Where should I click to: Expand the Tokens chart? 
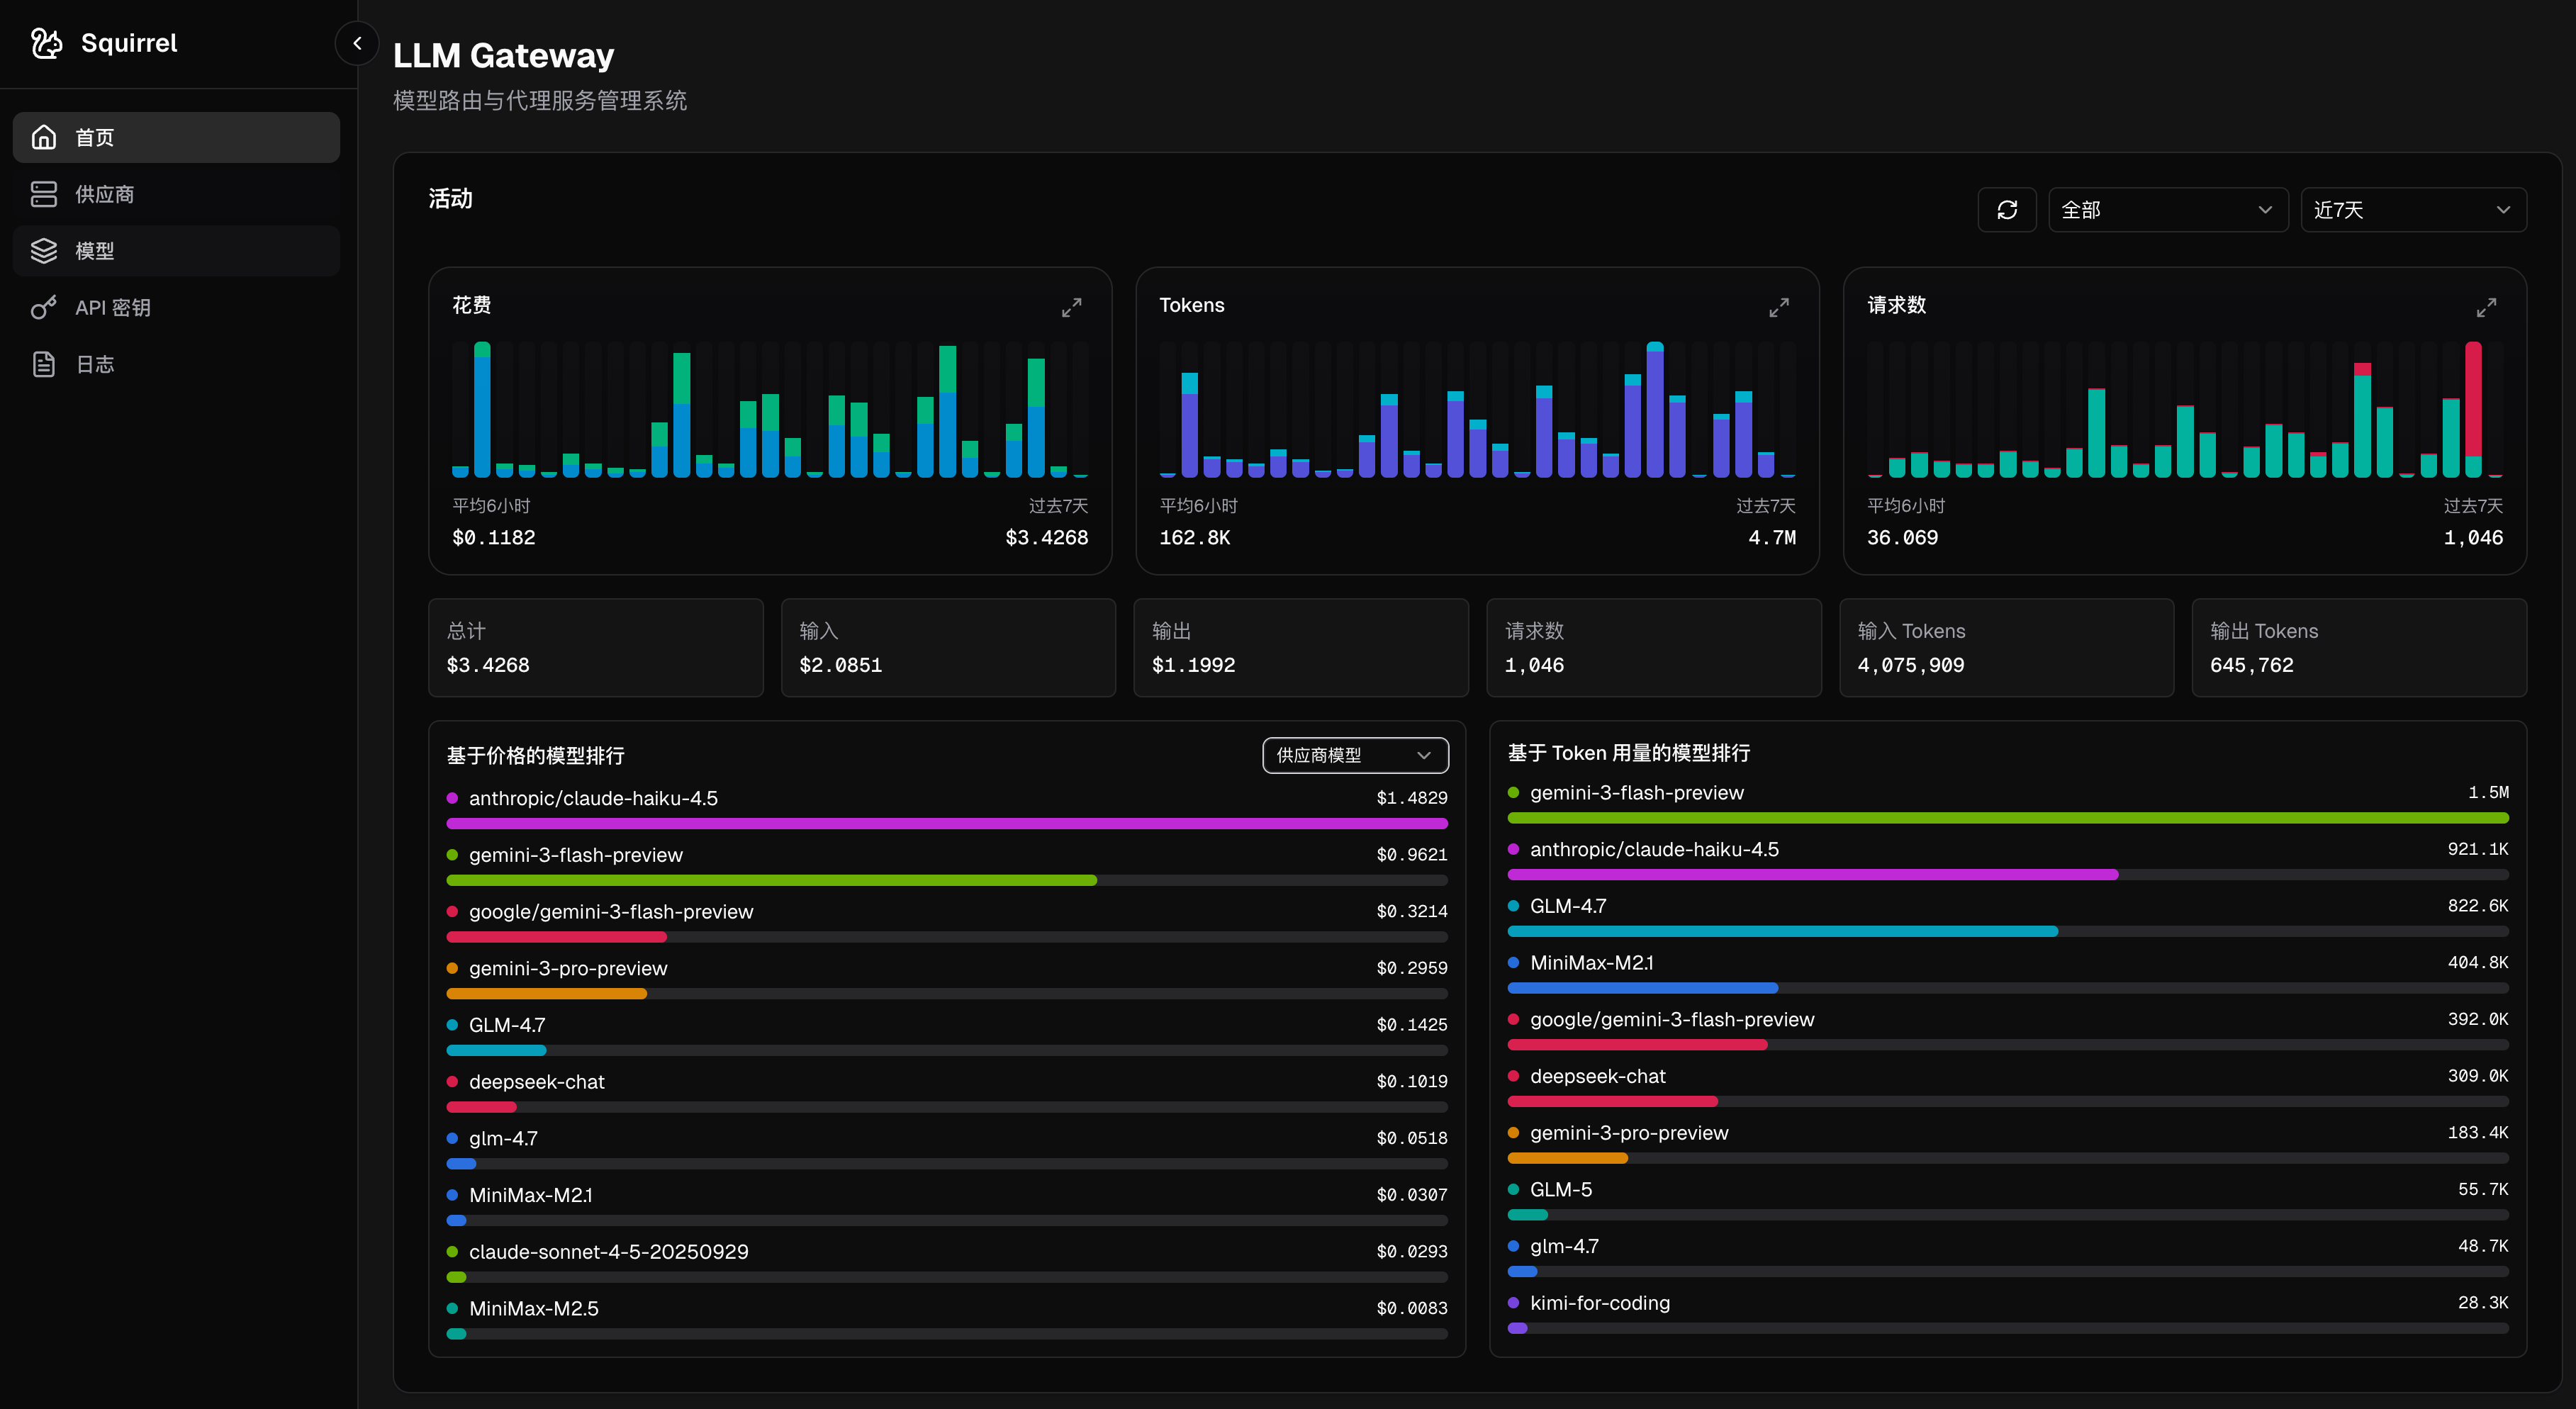[x=1779, y=307]
